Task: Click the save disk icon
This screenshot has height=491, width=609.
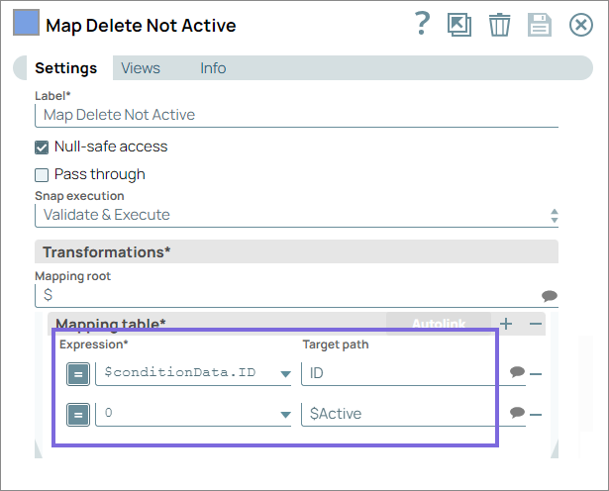Action: (539, 25)
